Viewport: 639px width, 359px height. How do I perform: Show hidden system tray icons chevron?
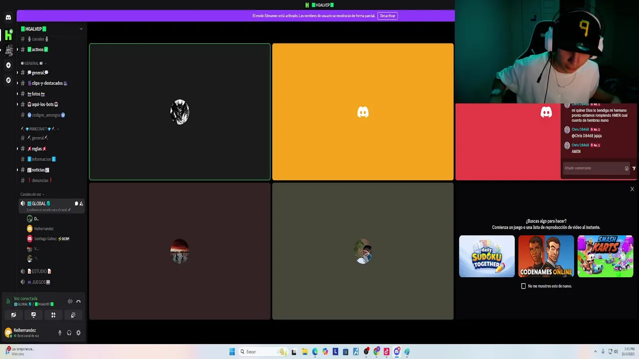(595, 352)
